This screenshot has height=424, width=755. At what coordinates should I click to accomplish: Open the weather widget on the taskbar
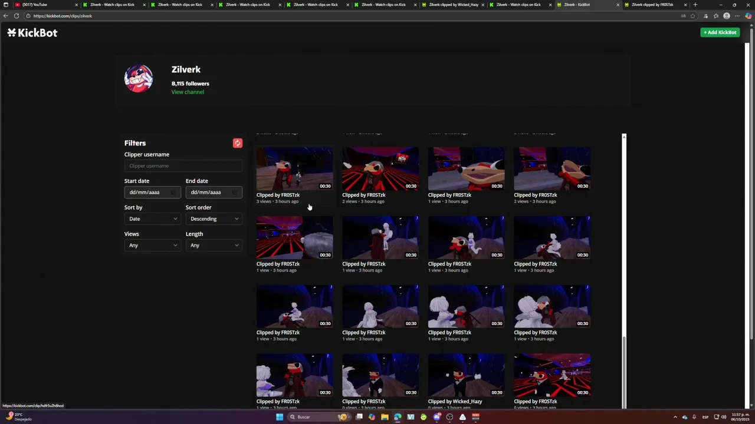click(19, 416)
